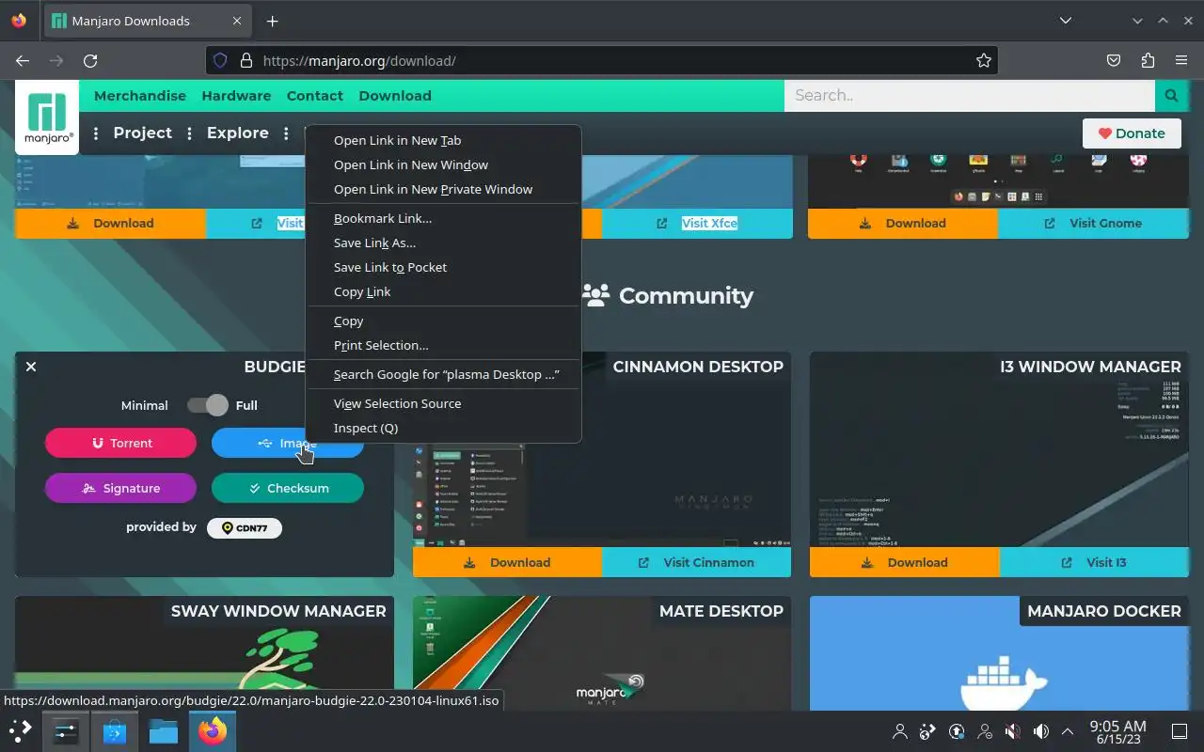Open the tracking protection shield icon

click(x=220, y=60)
